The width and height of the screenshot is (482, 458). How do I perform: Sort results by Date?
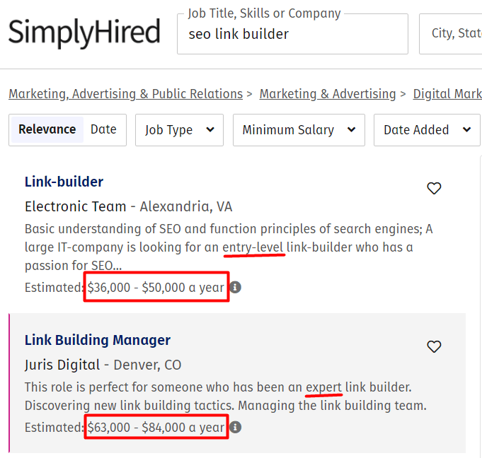(x=103, y=129)
